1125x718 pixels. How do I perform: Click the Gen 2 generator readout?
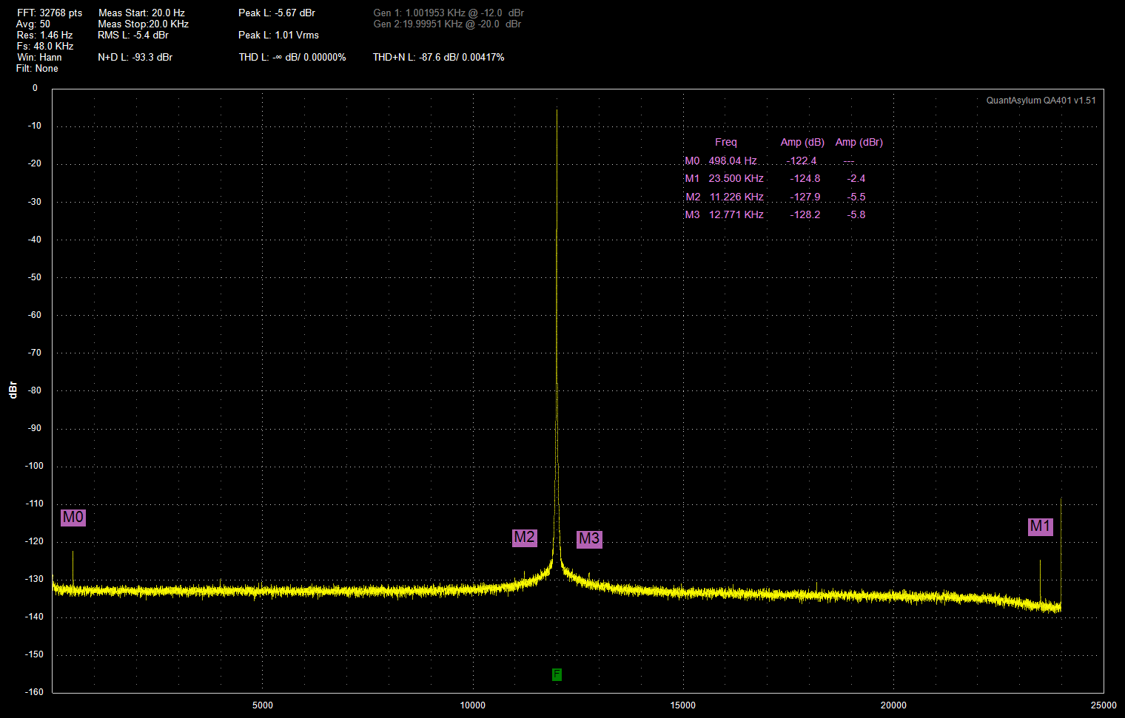(x=447, y=24)
